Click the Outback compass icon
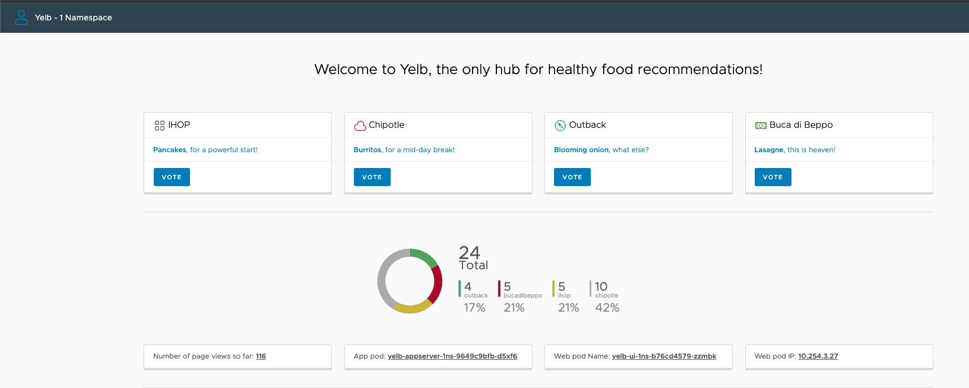The height and width of the screenshot is (388, 969). 560,126
